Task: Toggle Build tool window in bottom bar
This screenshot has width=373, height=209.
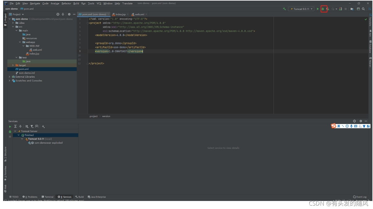Action: tap(79, 197)
